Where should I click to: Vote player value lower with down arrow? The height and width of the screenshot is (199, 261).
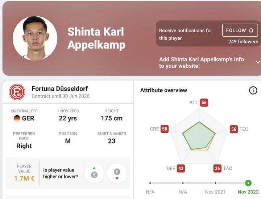coord(117,174)
